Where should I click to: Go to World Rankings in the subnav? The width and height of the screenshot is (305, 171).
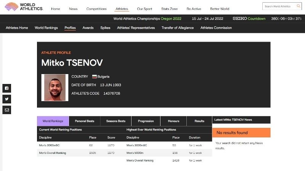coord(46,28)
